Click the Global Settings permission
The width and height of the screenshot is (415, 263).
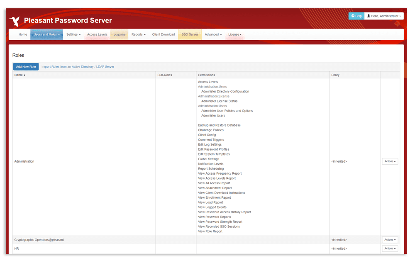tap(209, 159)
